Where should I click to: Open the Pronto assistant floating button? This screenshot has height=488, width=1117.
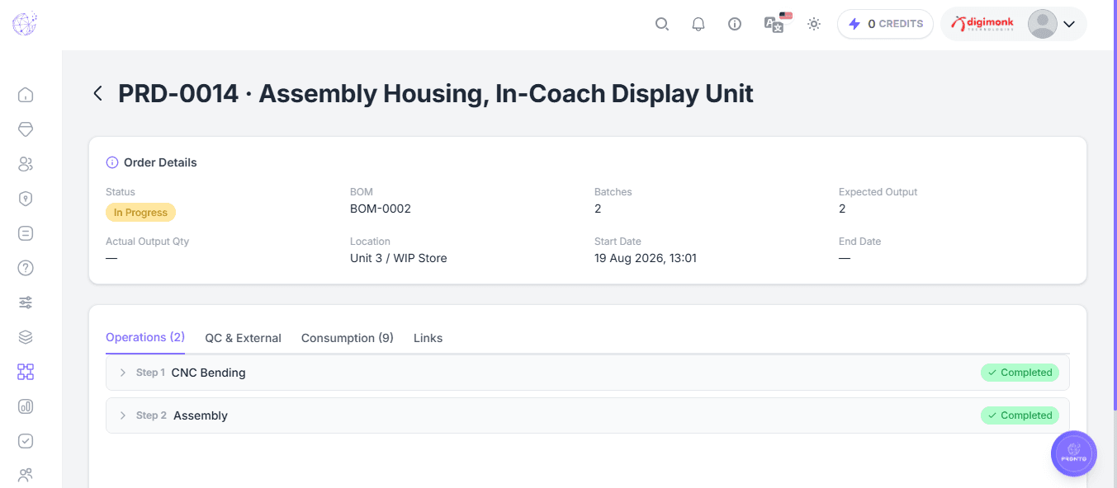1074,453
